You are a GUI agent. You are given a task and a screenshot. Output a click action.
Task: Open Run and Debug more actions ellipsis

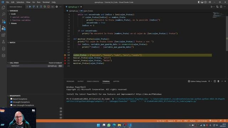60,7
